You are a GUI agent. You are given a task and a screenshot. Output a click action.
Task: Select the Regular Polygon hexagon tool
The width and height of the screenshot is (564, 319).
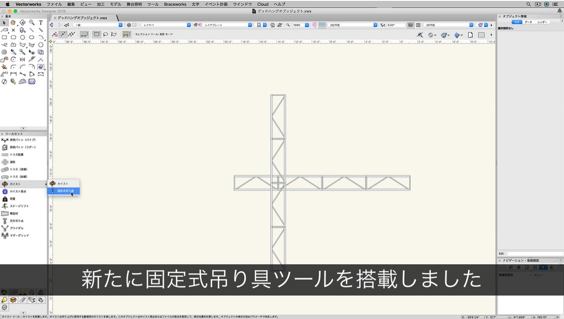(x=41, y=44)
